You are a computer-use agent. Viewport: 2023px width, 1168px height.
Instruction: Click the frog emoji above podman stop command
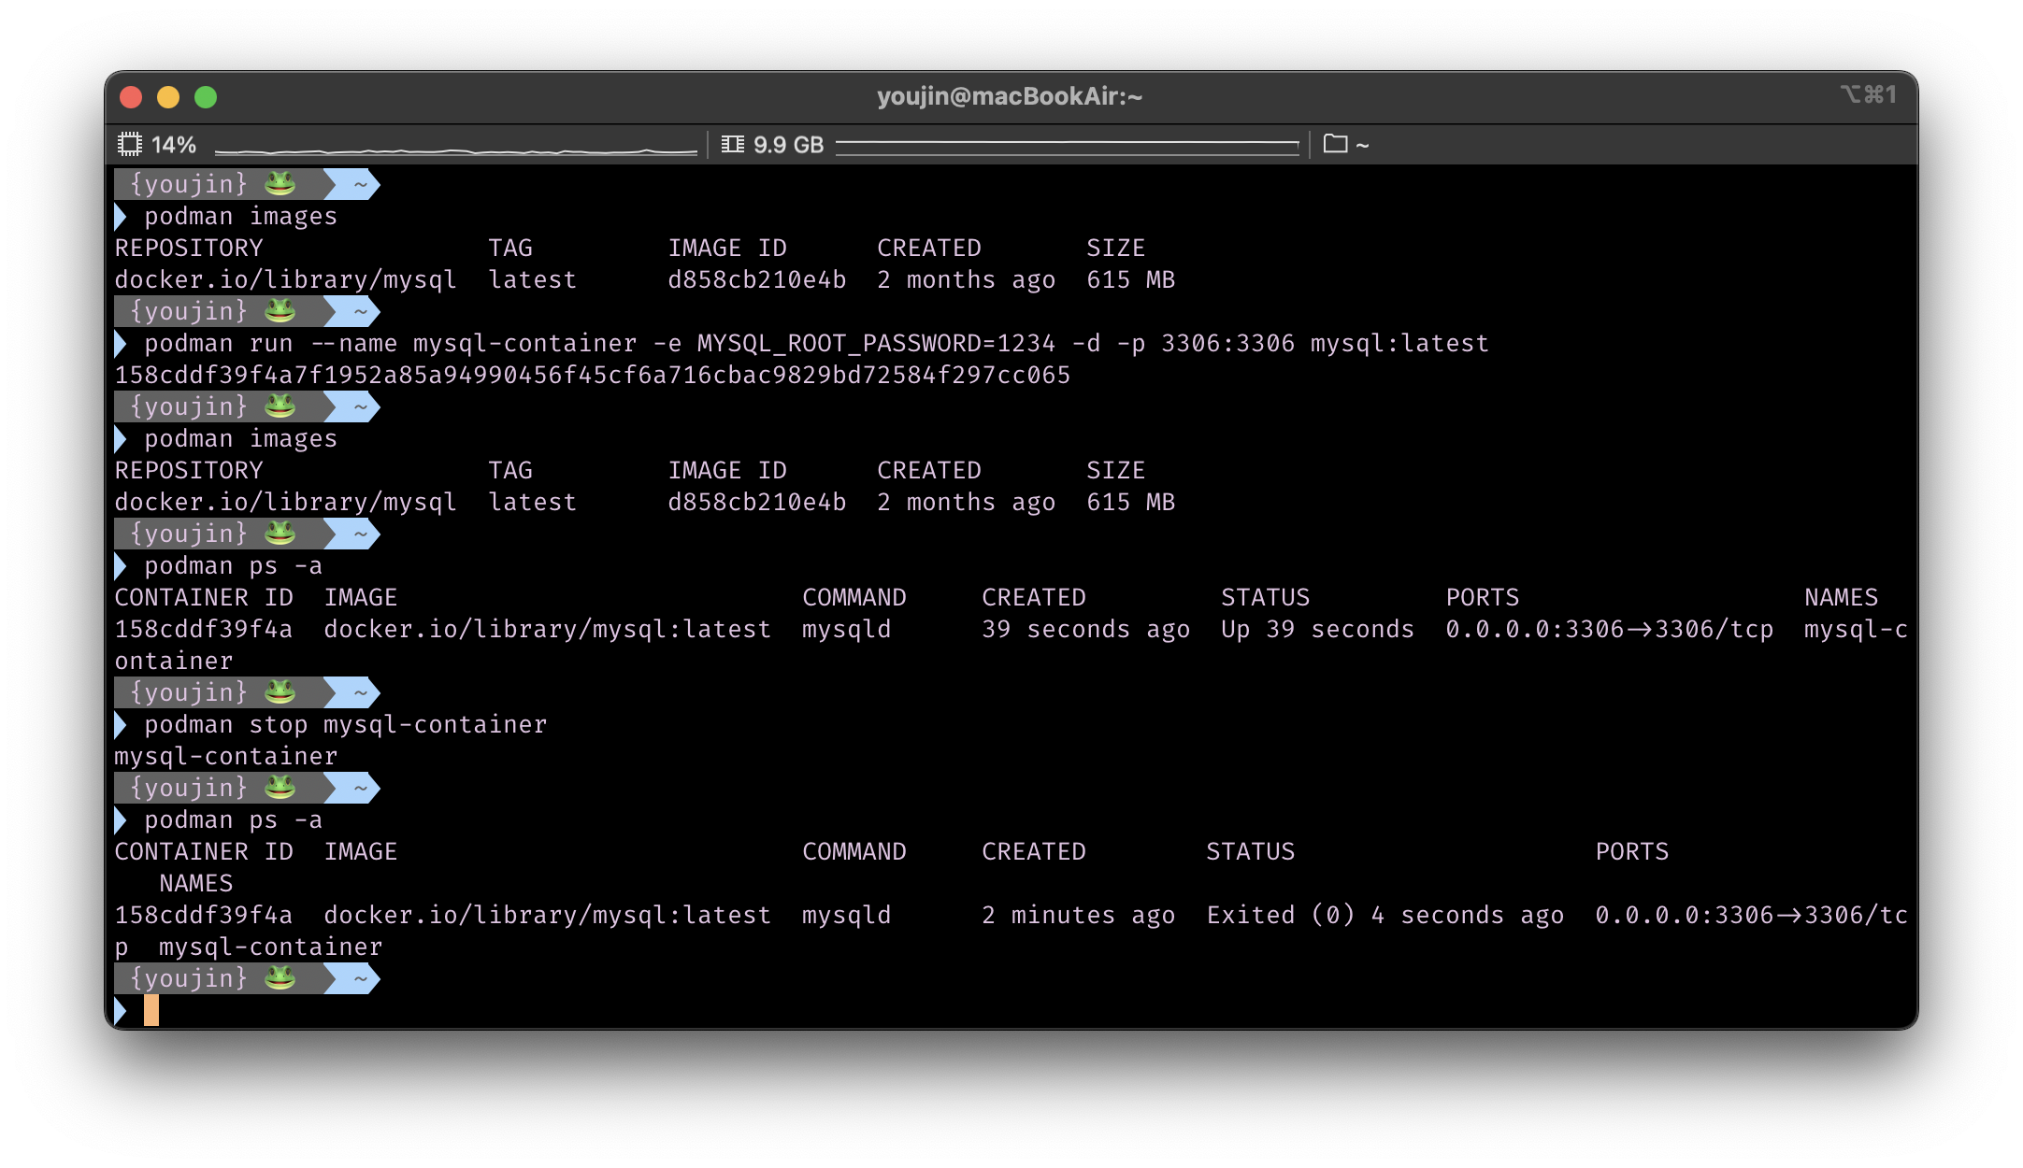(x=280, y=692)
